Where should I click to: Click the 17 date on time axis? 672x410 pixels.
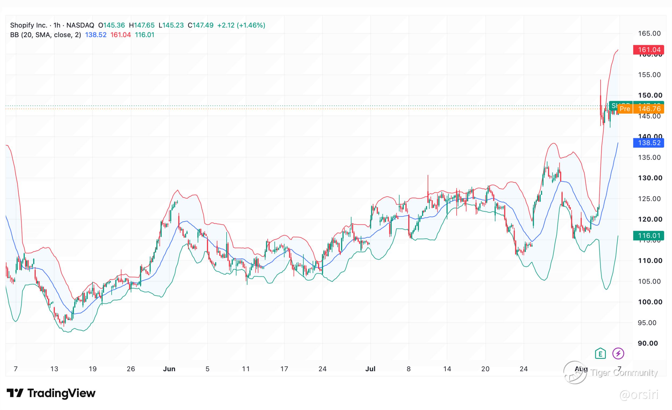[x=284, y=369]
